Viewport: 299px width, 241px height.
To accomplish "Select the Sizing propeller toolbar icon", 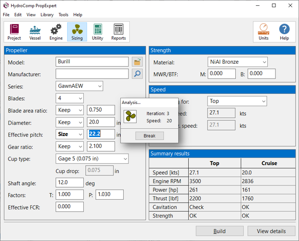I will click(x=77, y=32).
